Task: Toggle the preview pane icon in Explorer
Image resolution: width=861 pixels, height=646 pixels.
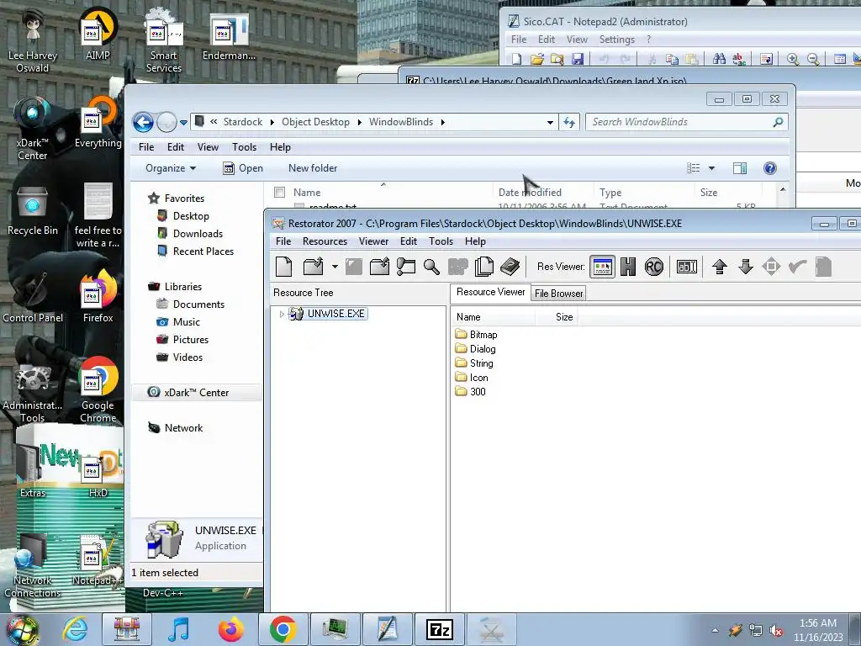Action: coord(740,168)
